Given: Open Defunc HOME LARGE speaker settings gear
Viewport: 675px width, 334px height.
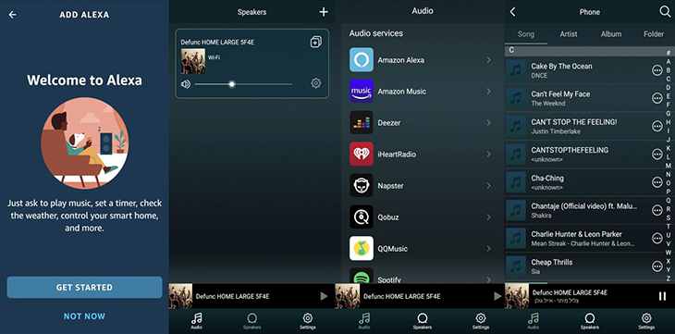Looking at the screenshot, I should click(x=316, y=83).
